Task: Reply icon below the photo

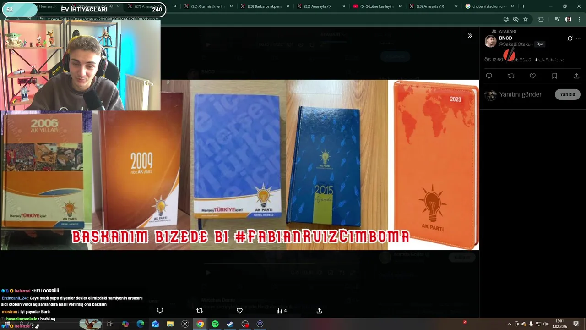Action: point(160,310)
